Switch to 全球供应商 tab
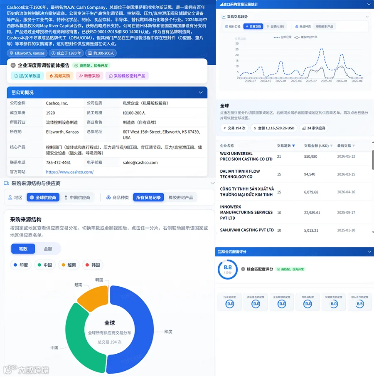The width and height of the screenshot is (374, 377). (43, 198)
